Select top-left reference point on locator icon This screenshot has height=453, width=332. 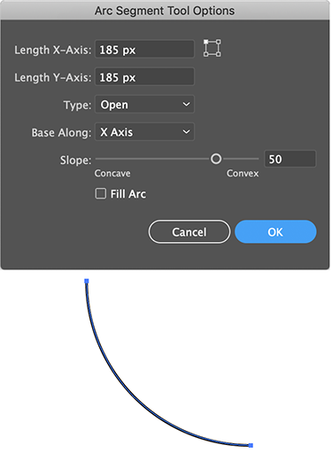point(206,43)
